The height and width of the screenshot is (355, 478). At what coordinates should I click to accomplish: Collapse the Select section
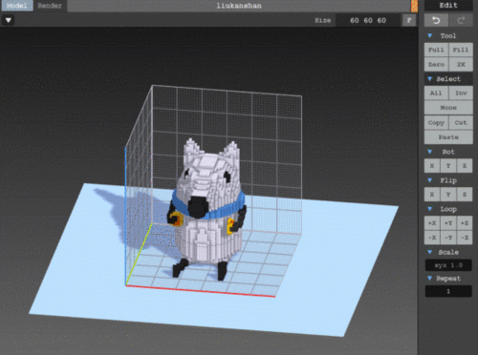tap(430, 79)
